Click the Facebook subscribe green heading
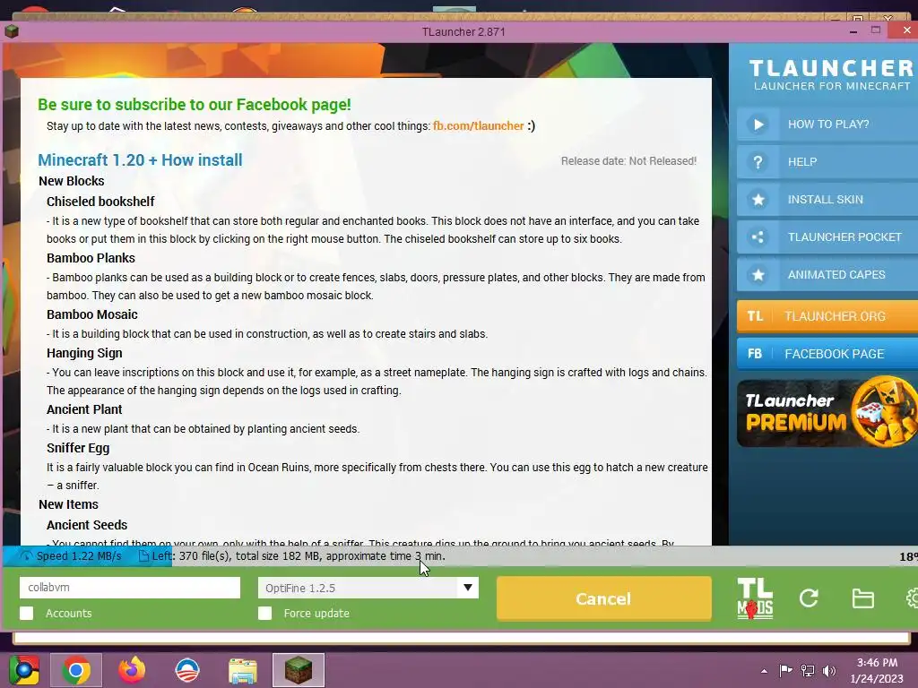Viewport: 918px width, 688px height. point(195,104)
